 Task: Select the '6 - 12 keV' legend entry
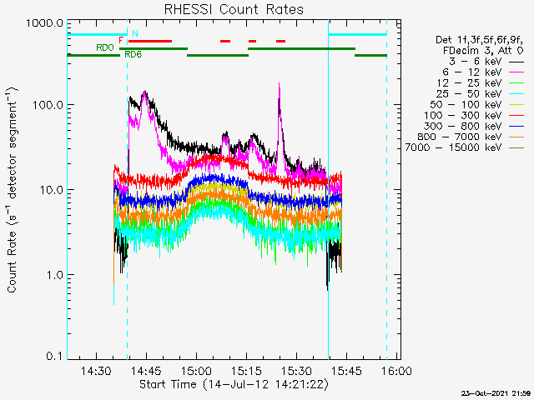[483, 72]
